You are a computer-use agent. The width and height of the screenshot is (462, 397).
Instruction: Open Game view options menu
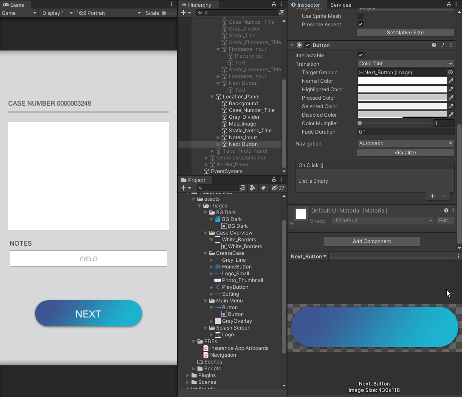click(x=172, y=4)
